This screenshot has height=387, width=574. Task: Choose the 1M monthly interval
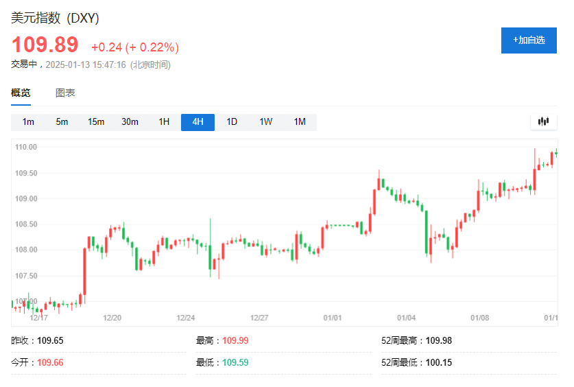(300, 122)
